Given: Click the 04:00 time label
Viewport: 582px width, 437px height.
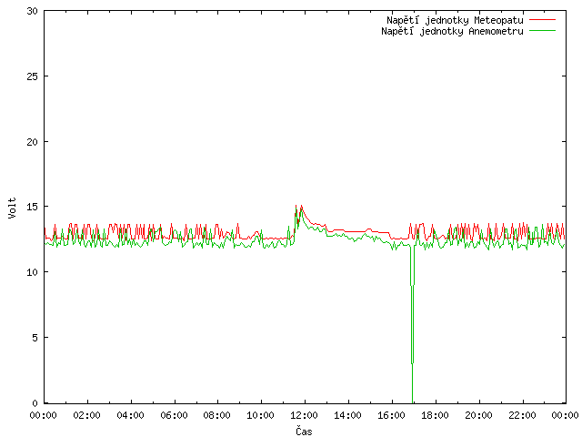Looking at the screenshot, I should click(x=130, y=415).
